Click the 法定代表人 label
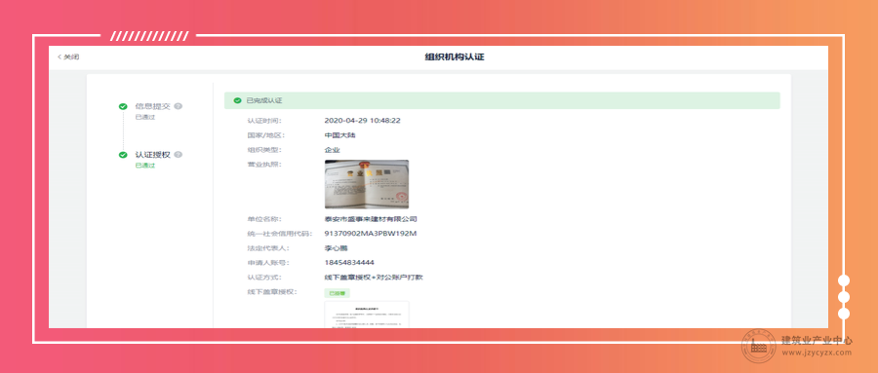This screenshot has width=878, height=373. point(268,248)
